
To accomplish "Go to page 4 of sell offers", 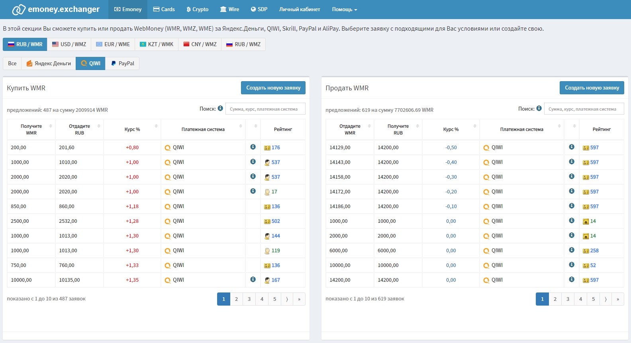I will pyautogui.click(x=580, y=299).
